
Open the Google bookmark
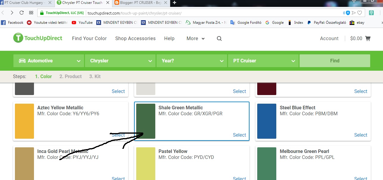tap(275, 23)
